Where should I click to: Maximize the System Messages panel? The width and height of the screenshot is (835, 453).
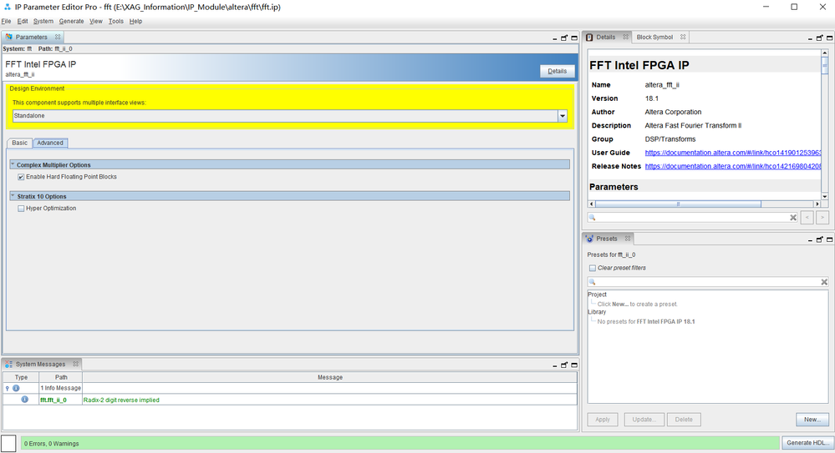[574, 365]
